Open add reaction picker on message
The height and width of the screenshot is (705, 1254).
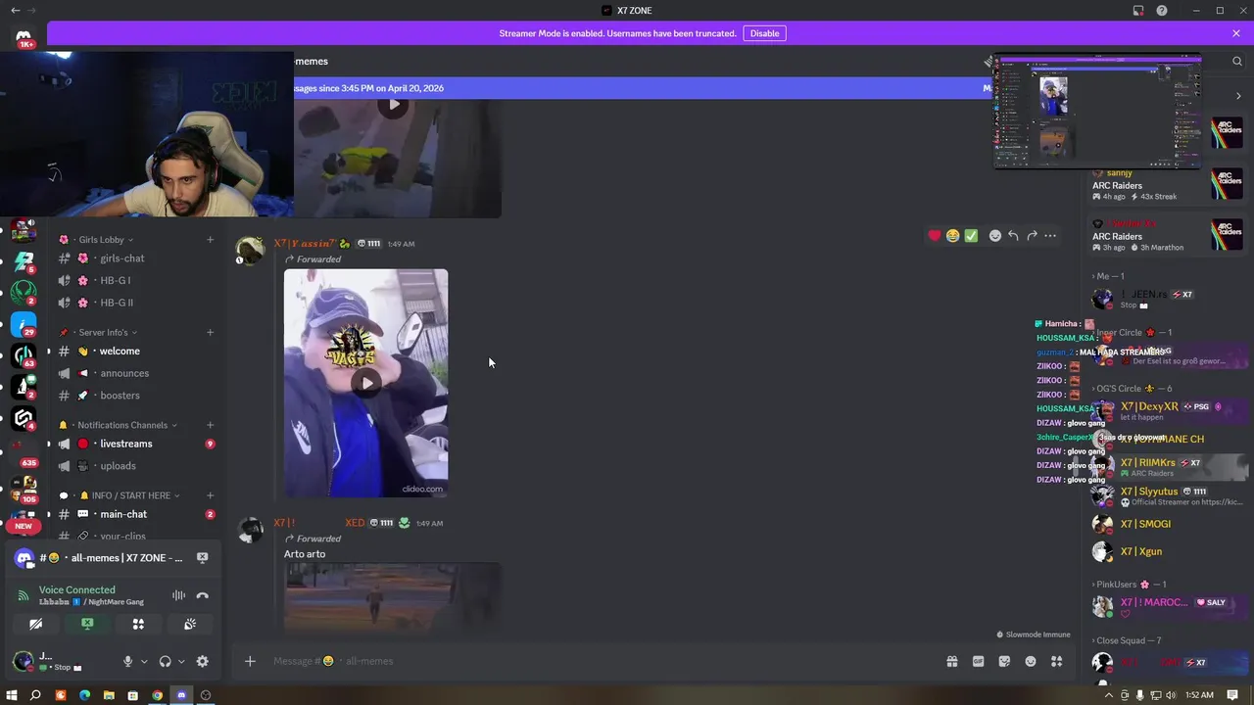994,235
